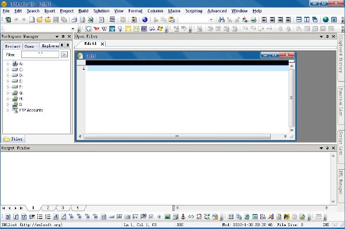Switch to output tab 2
The image size is (345, 229).
tap(48, 208)
